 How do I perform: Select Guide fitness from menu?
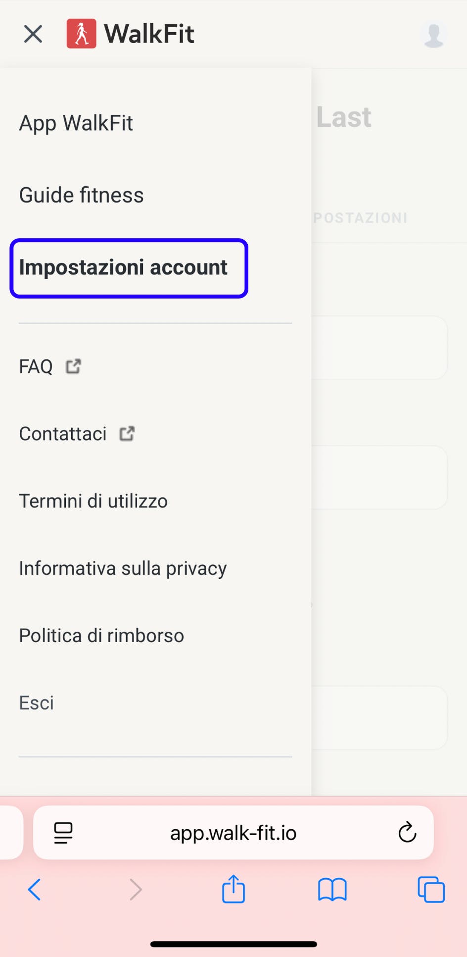(82, 195)
